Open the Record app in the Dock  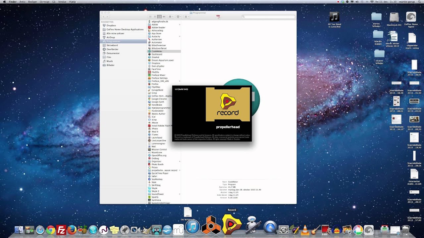[232, 224]
